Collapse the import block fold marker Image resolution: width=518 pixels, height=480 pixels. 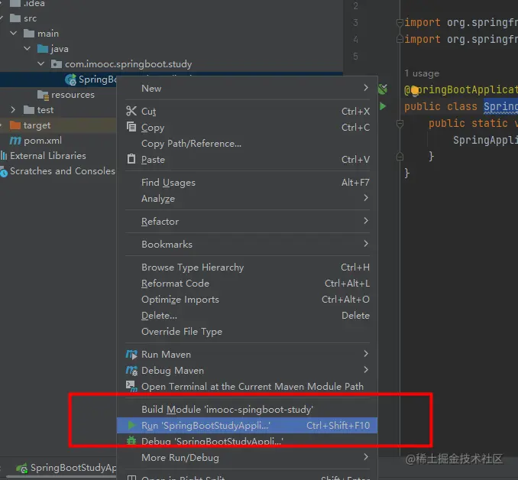tap(400, 22)
